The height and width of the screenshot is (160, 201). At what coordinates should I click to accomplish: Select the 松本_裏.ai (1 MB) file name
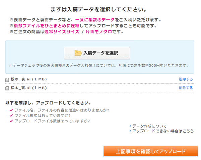[29, 88]
